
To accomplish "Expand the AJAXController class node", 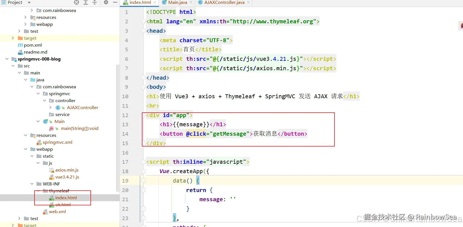I will (50, 107).
